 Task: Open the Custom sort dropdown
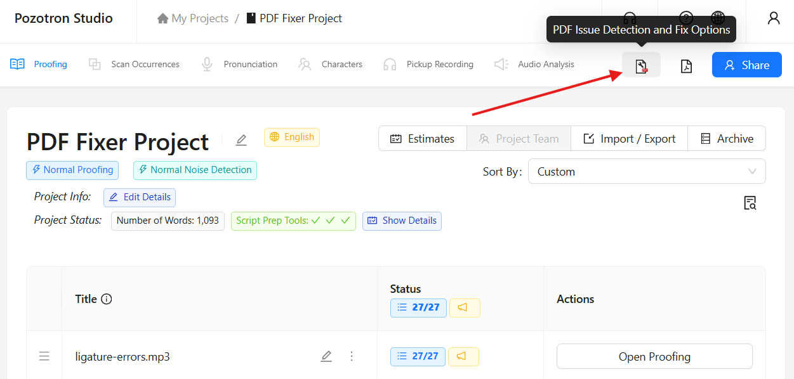[647, 171]
